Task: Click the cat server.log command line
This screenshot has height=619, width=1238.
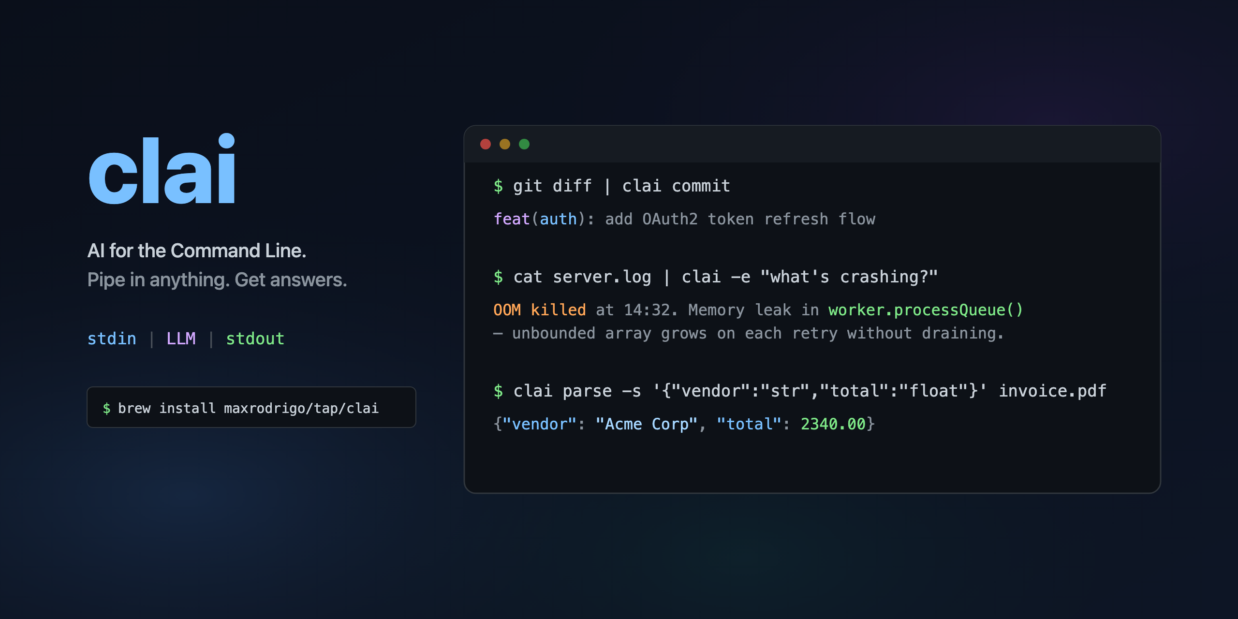Action: click(x=716, y=277)
